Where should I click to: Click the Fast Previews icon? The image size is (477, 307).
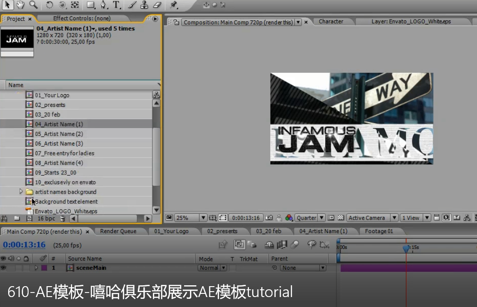click(446, 218)
